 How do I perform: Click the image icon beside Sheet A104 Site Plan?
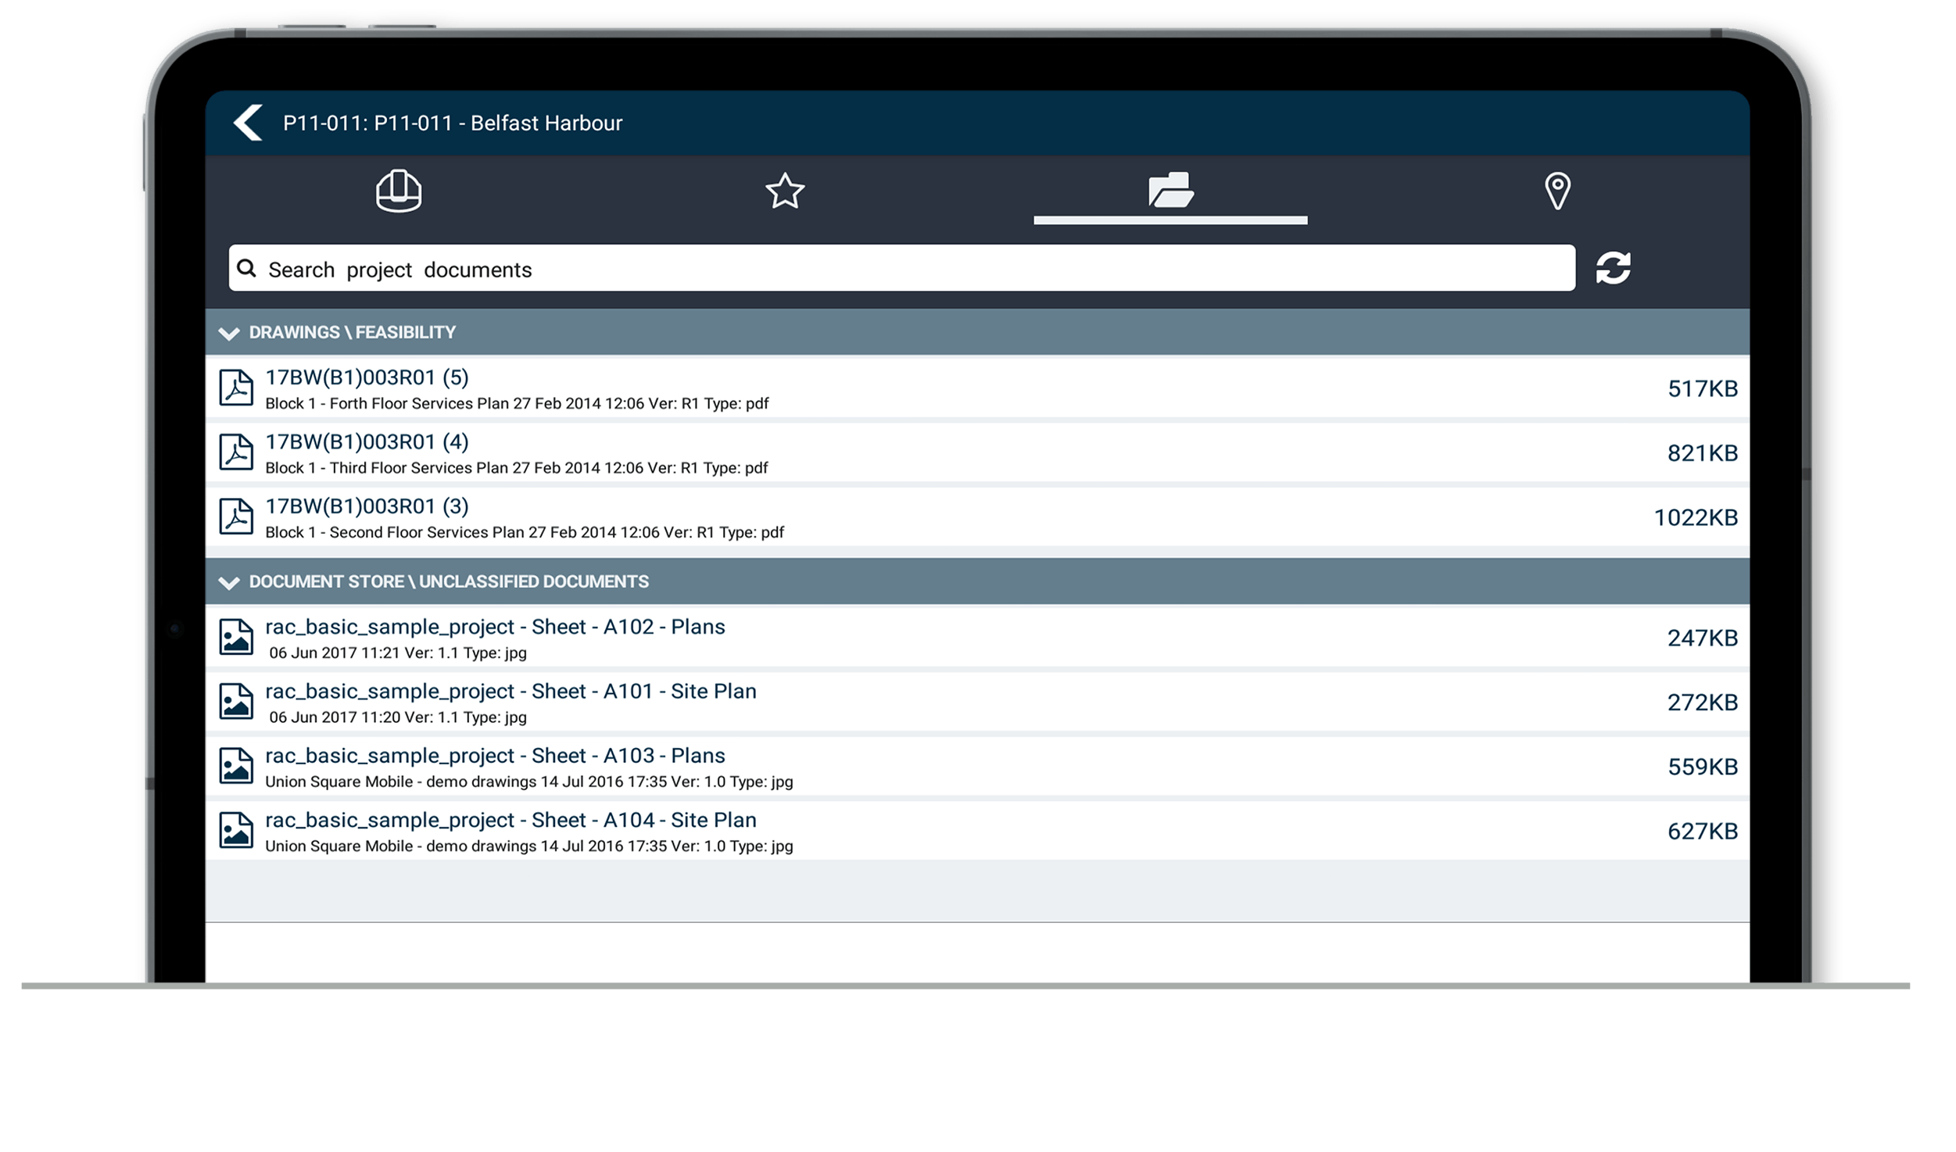237,830
